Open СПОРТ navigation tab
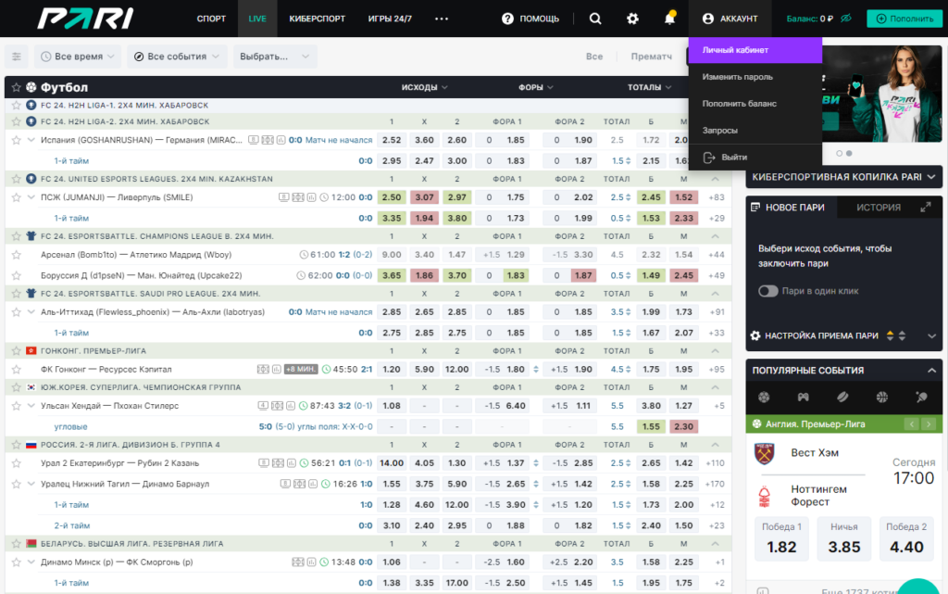948x594 pixels. 211,19
